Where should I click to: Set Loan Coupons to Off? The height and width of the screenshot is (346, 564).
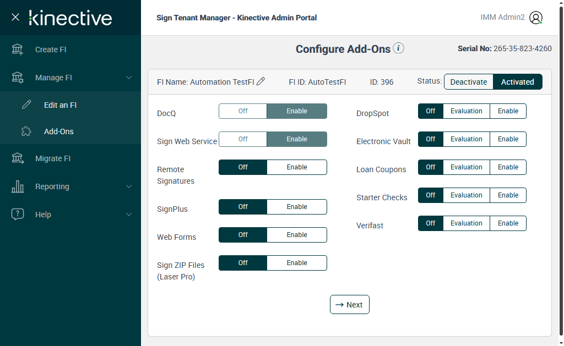pos(431,167)
